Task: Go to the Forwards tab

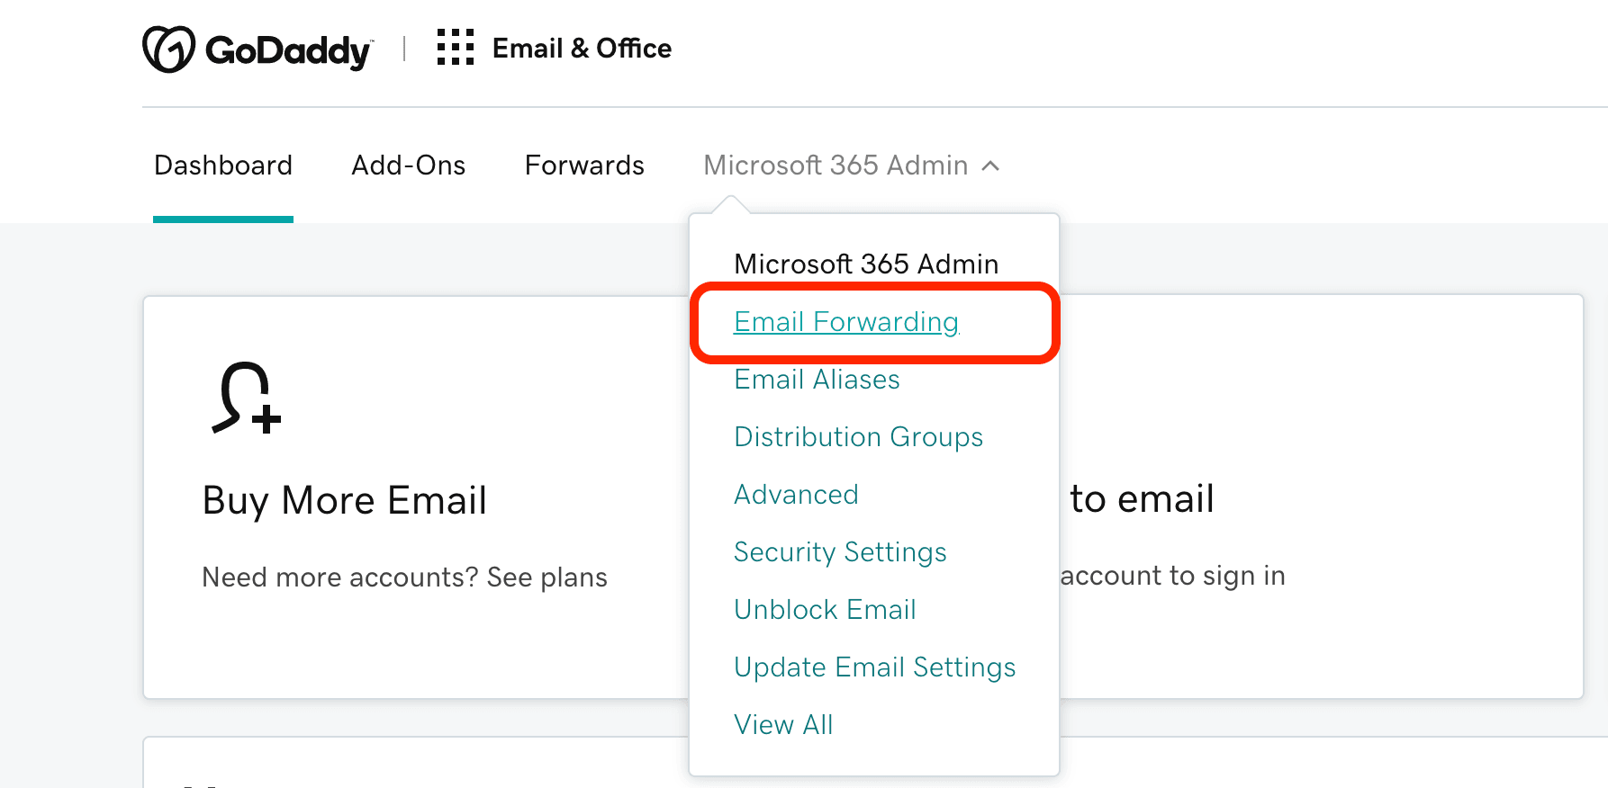Action: [584, 166]
